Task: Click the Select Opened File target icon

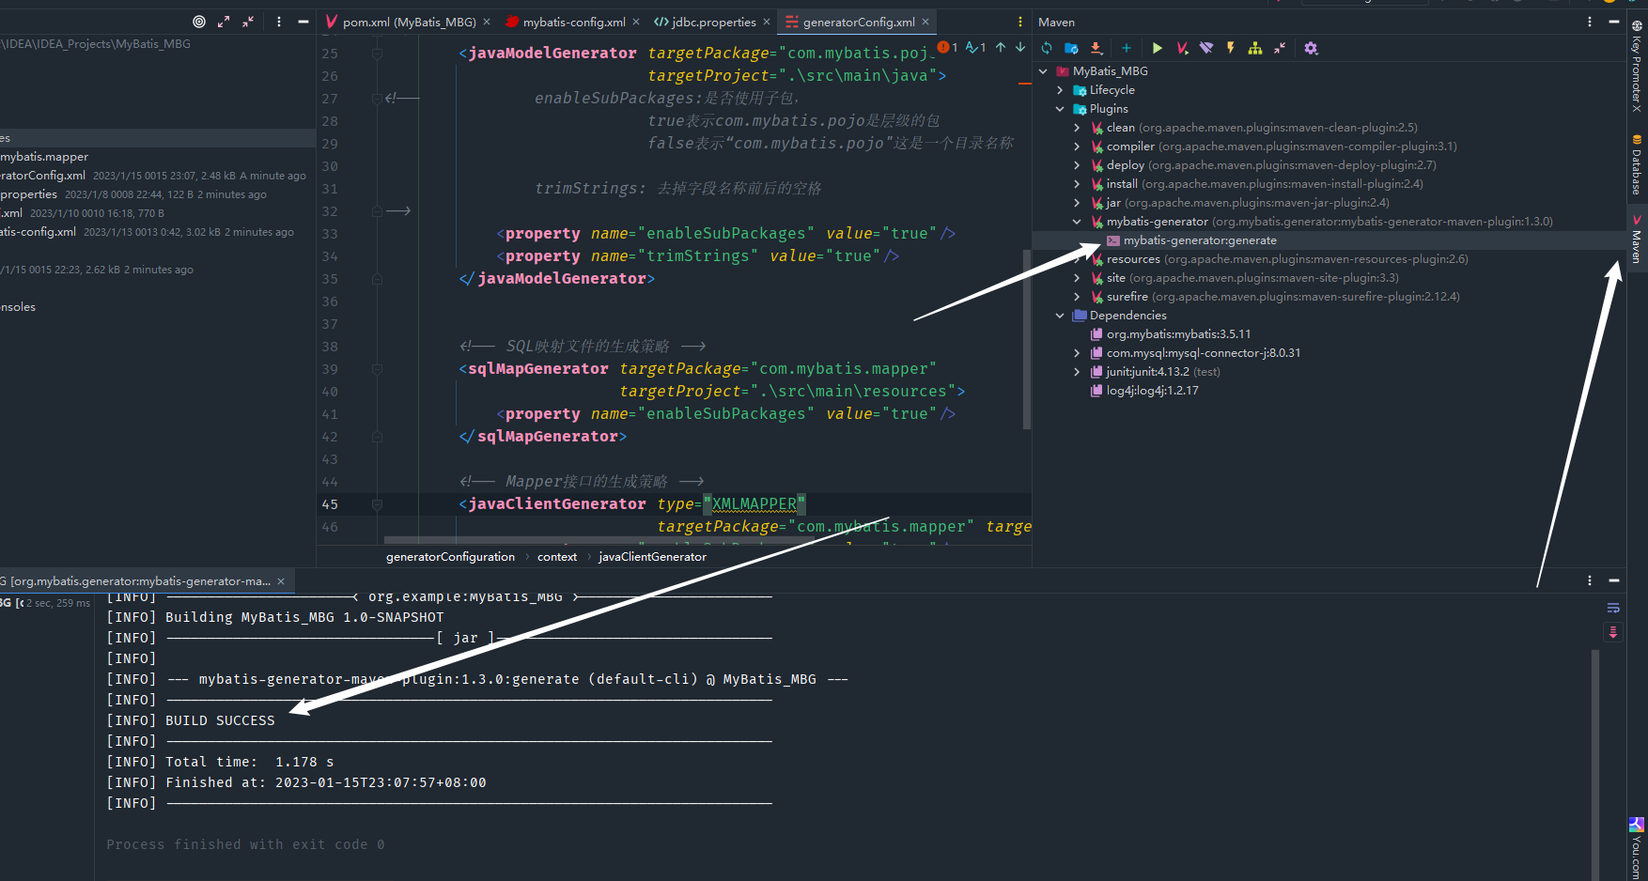Action: 199,22
